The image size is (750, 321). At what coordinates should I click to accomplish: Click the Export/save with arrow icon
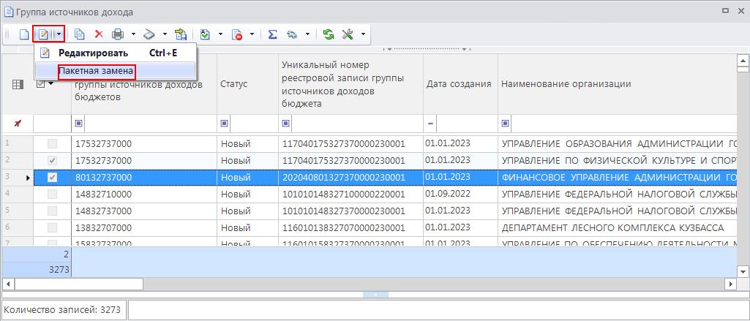coord(181,34)
